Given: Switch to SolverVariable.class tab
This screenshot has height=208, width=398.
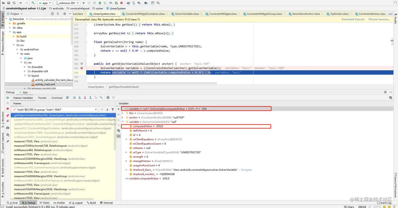Looking at the screenshot, I should click(187, 14).
